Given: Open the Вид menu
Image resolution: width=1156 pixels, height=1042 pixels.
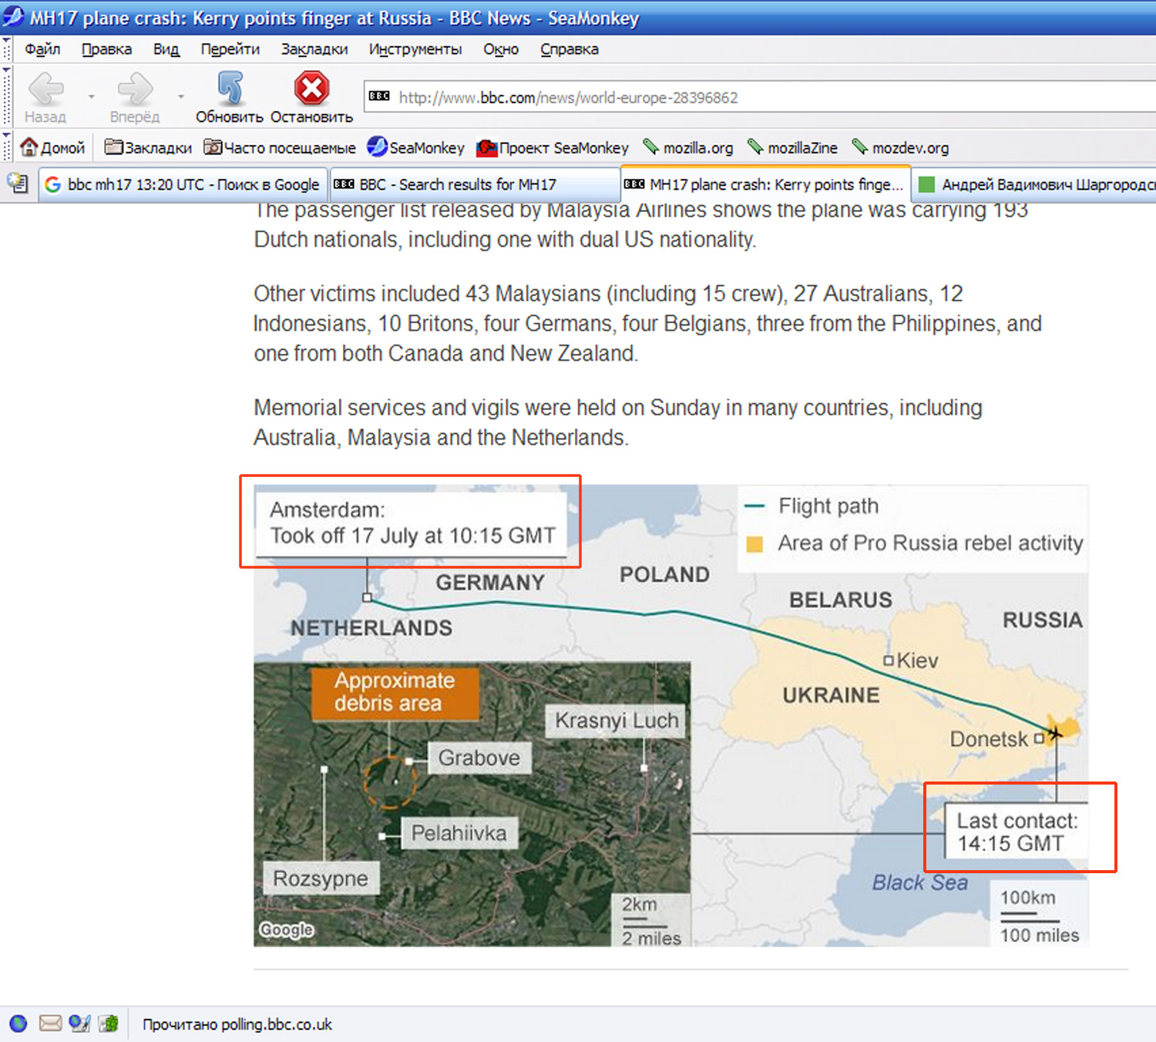Looking at the screenshot, I should pyautogui.click(x=166, y=49).
